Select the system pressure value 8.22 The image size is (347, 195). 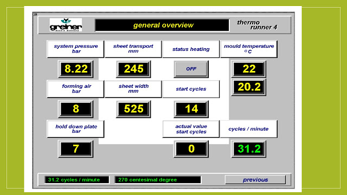point(76,69)
